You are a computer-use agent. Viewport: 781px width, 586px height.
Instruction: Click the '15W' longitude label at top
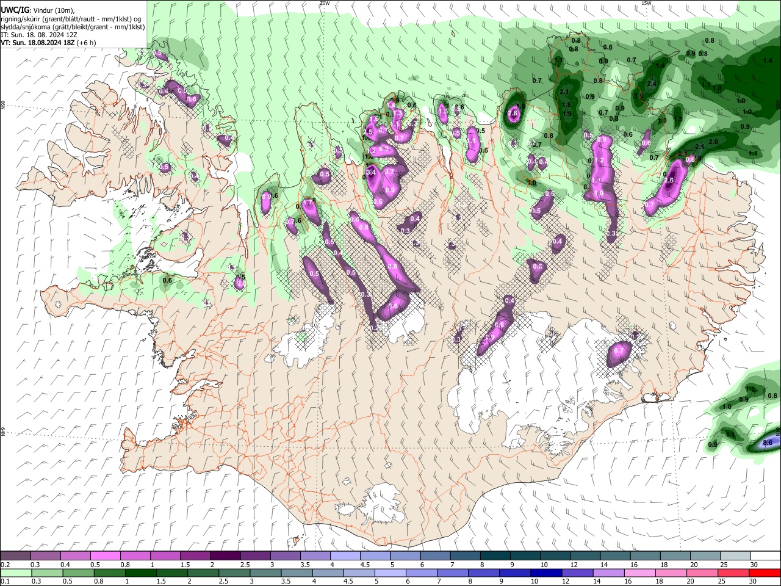[646, 3]
